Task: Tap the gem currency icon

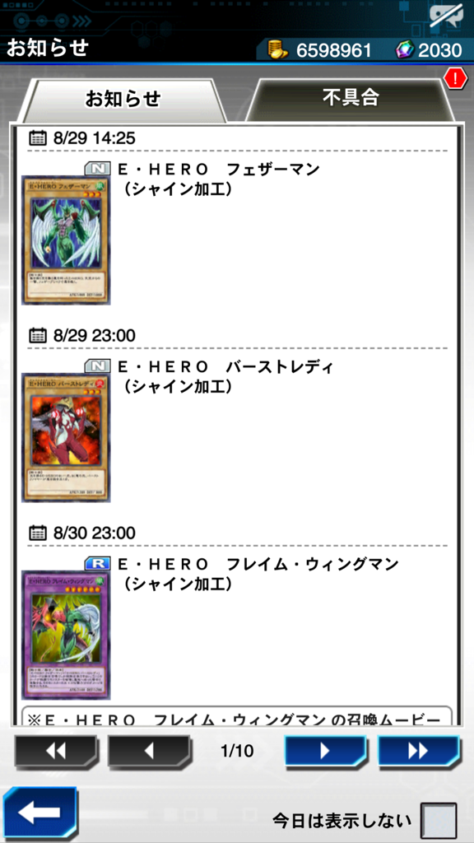Action: click(405, 50)
